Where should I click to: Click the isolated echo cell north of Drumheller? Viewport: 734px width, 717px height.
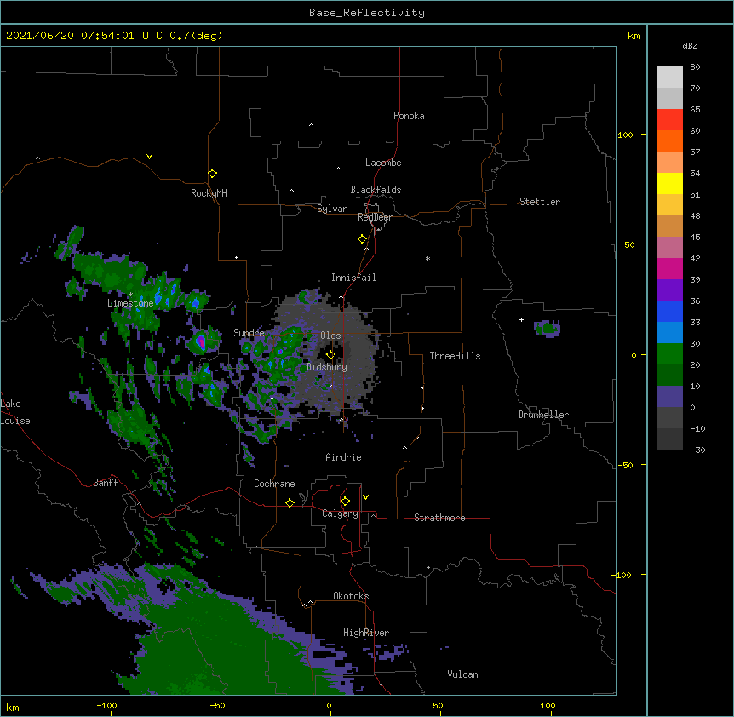pos(547,329)
